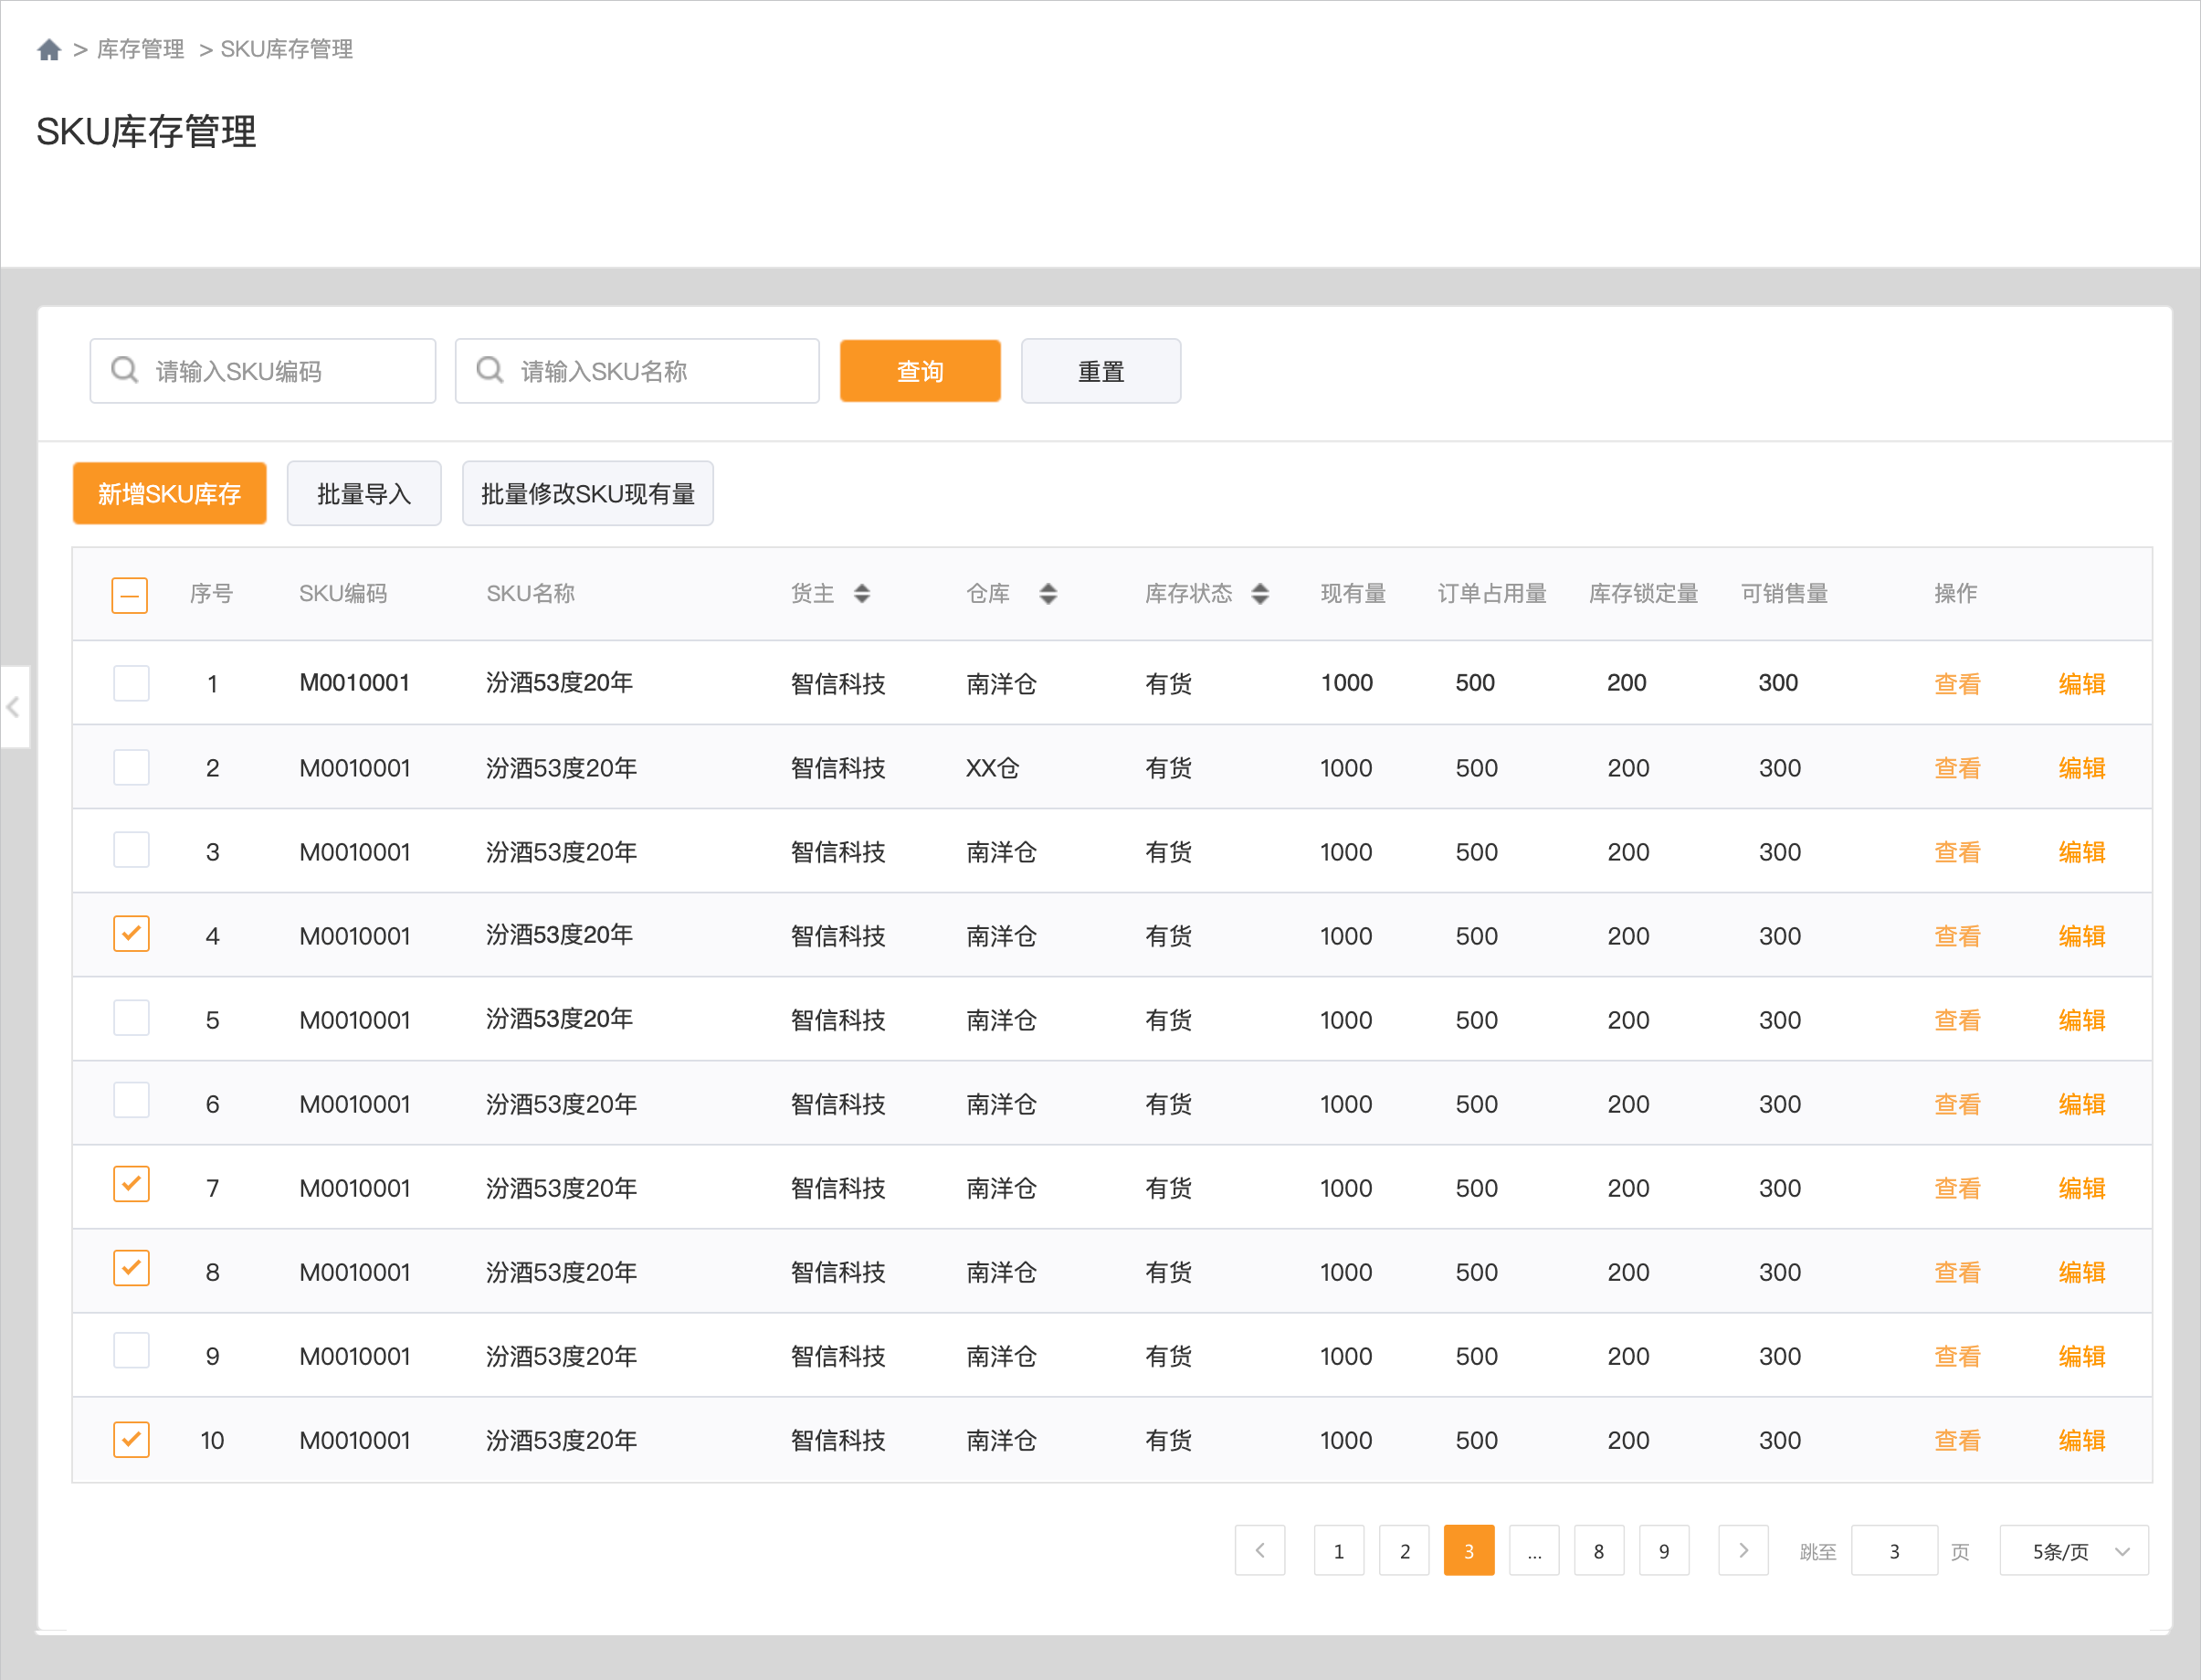Viewport: 2201px width, 1680px height.
Task: Click search magnifier in SKU编码 field
Action: 125,370
